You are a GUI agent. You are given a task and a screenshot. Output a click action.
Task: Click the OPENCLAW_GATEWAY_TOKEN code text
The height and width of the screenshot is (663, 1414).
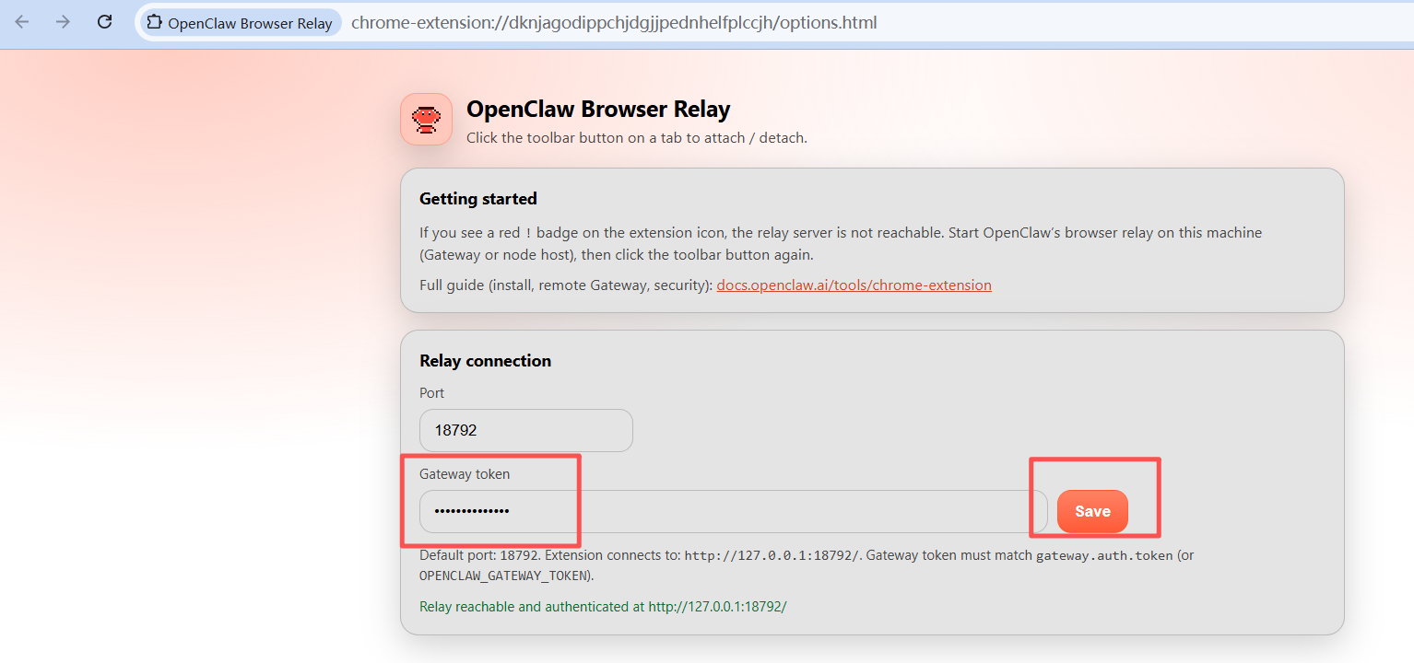[x=504, y=576]
